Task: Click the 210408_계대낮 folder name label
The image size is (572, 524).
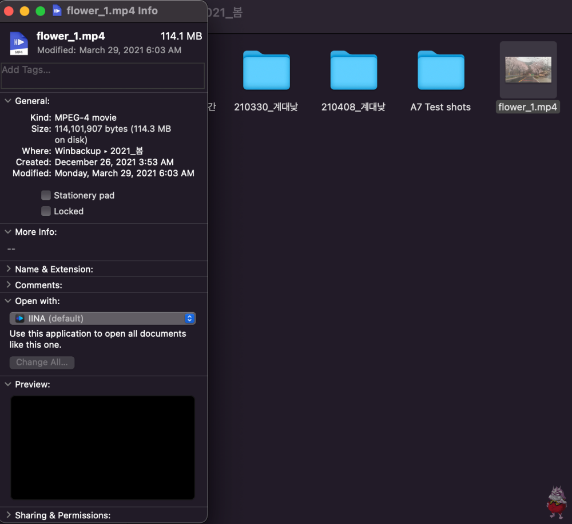Action: [353, 107]
